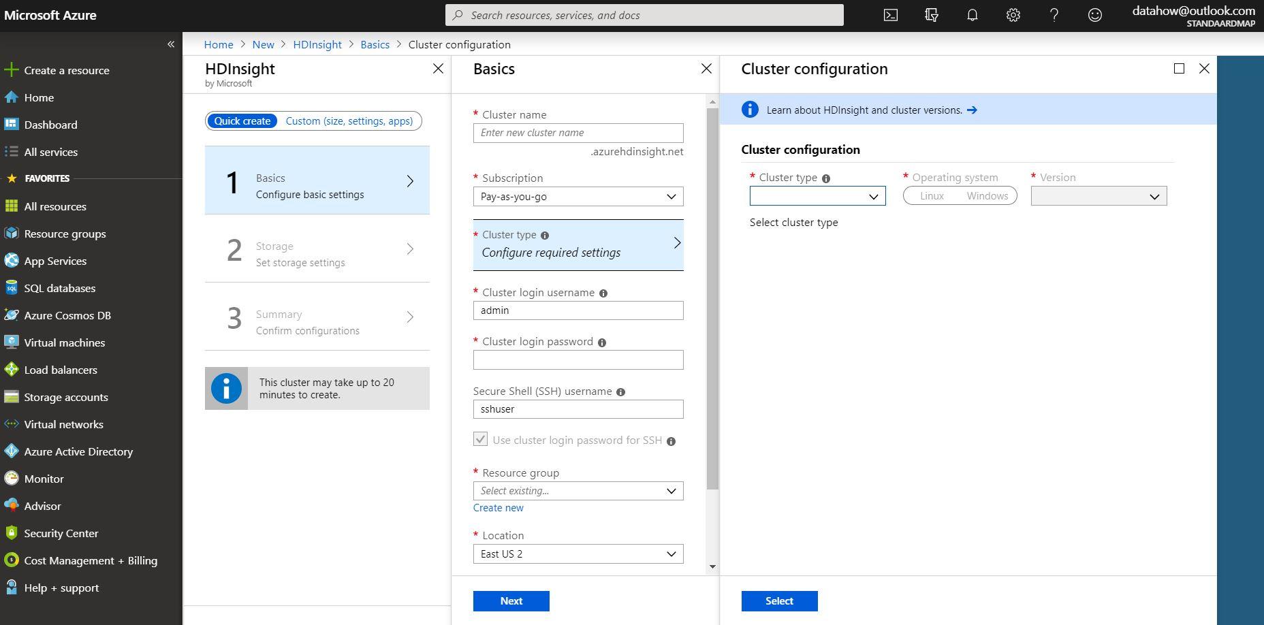Click the SSH username field

coord(578,409)
